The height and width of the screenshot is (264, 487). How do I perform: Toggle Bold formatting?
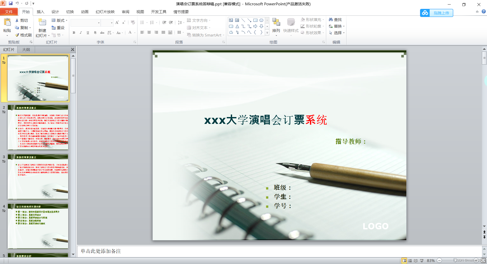[x=74, y=32]
